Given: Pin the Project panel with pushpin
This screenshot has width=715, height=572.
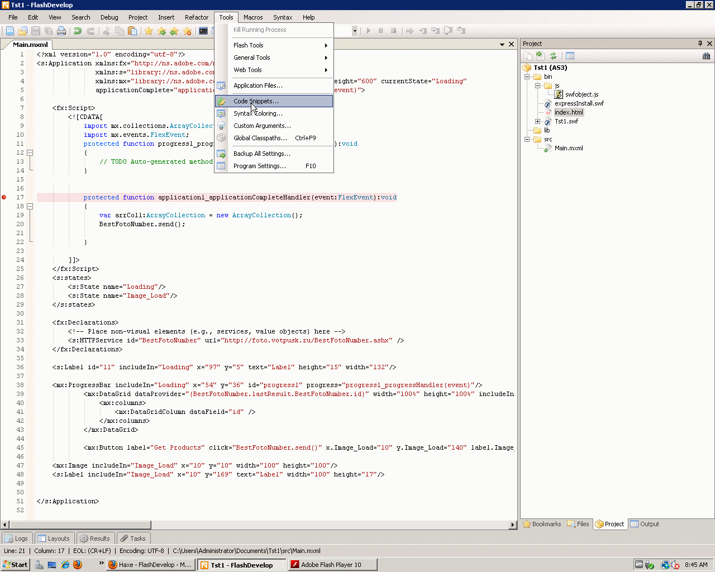Looking at the screenshot, I should click(x=700, y=44).
